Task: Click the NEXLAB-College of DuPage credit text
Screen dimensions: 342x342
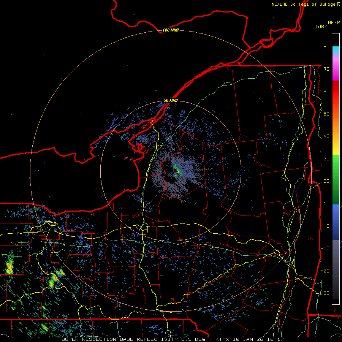Action: point(306,4)
